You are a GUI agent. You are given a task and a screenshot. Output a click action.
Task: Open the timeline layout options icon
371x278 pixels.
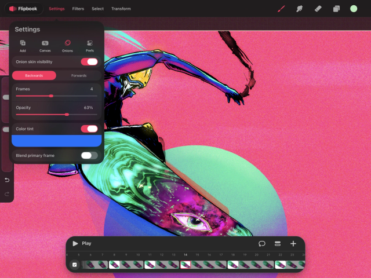(x=278, y=243)
